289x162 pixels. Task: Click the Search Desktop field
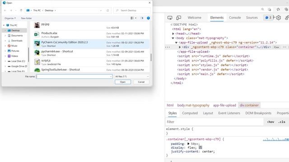point(132,10)
